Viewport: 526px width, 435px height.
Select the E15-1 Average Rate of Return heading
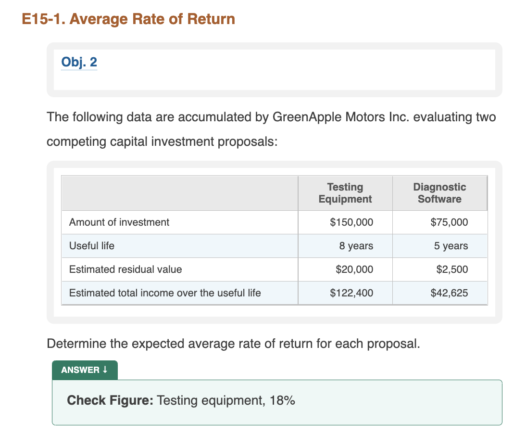127,19
